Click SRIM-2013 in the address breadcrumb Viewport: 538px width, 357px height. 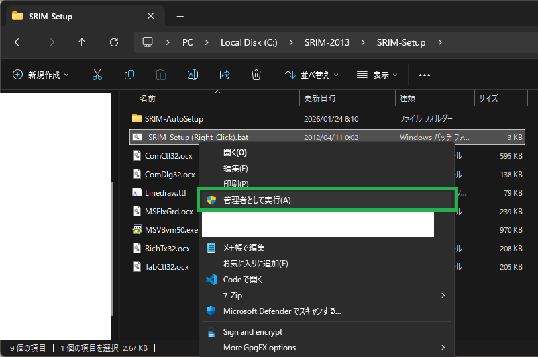pyautogui.click(x=326, y=42)
